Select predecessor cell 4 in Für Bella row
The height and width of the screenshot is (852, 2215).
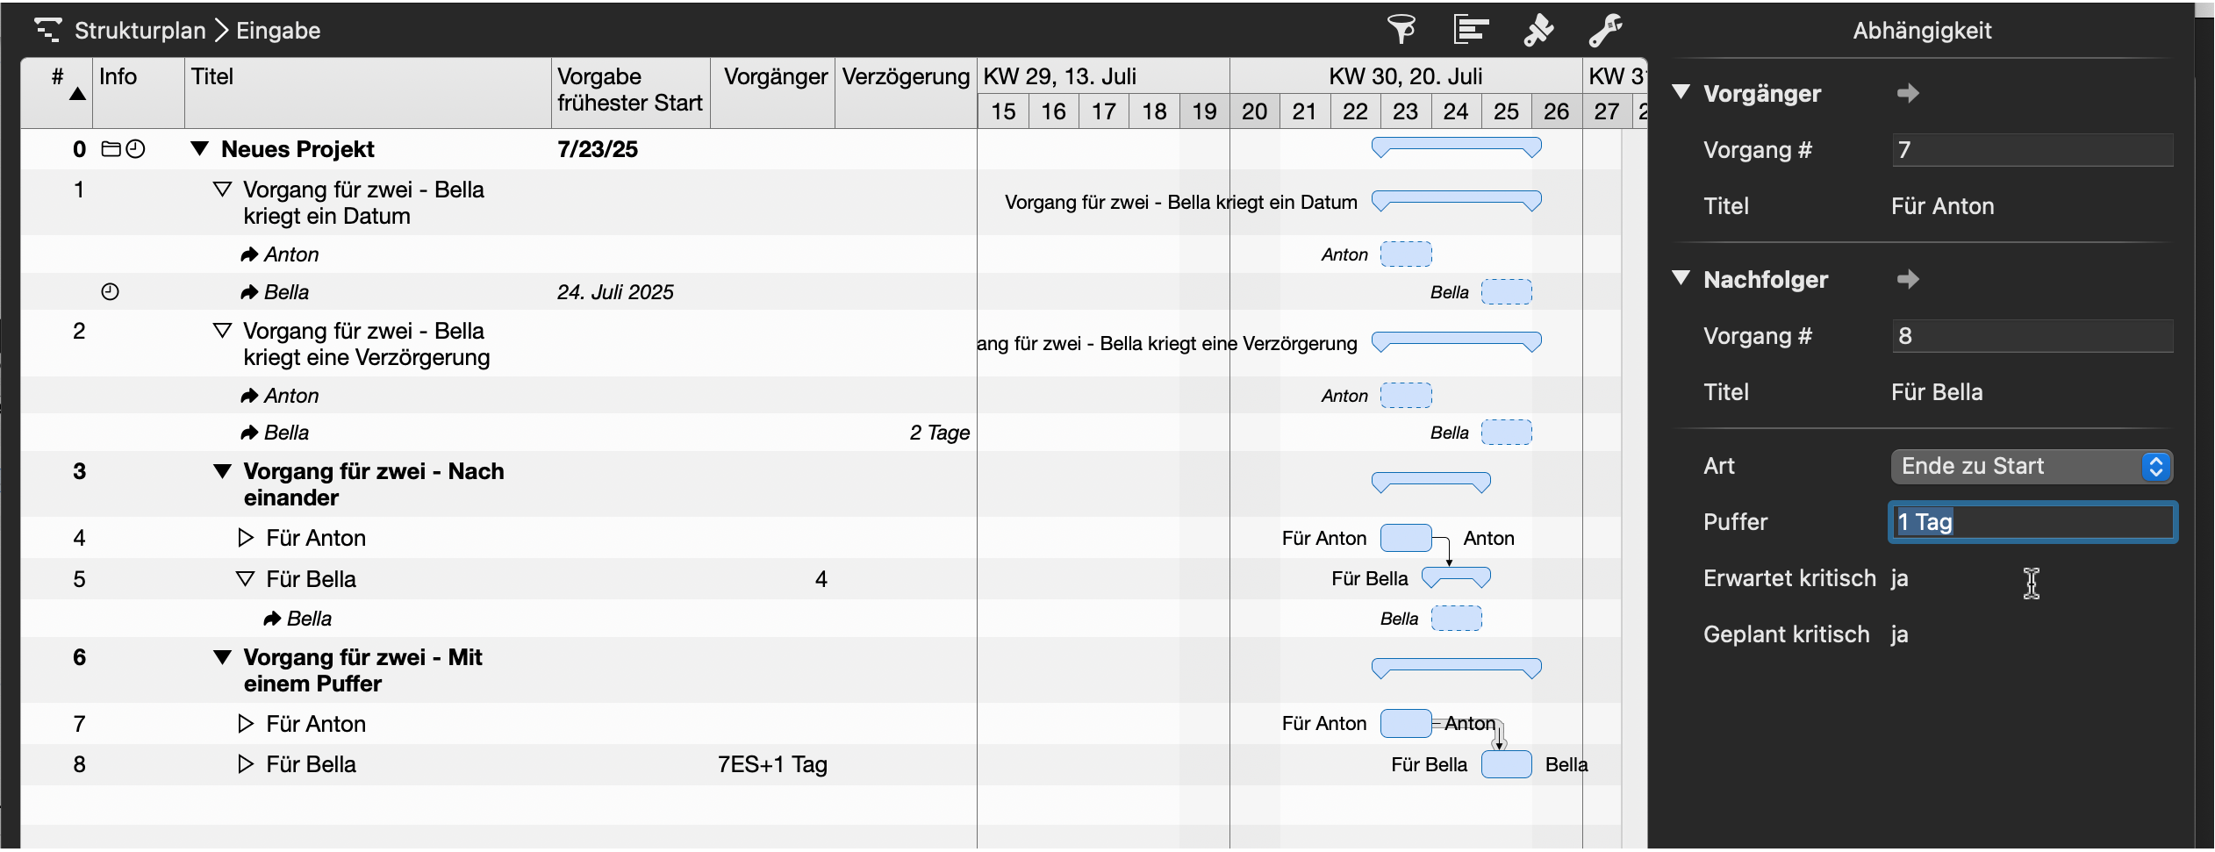click(772, 579)
